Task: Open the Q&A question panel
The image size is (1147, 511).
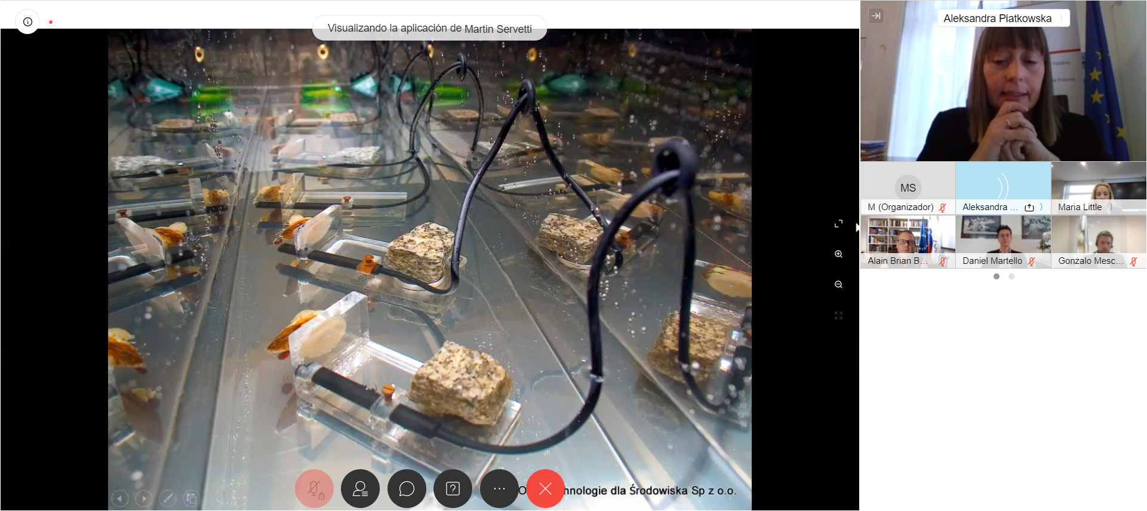Action: click(x=453, y=489)
